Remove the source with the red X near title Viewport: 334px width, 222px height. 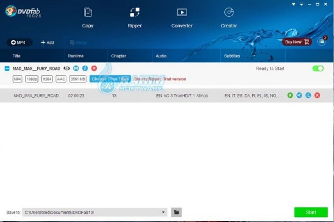coord(94,68)
